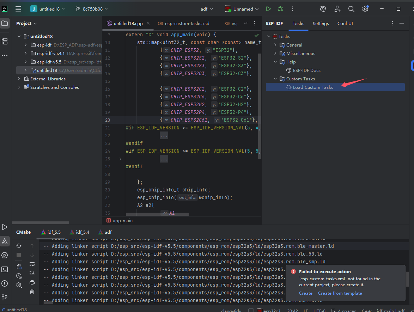Viewport: 414px width, 312px height.
Task: Open the IDE settings gear icon
Action: [x=365, y=9]
